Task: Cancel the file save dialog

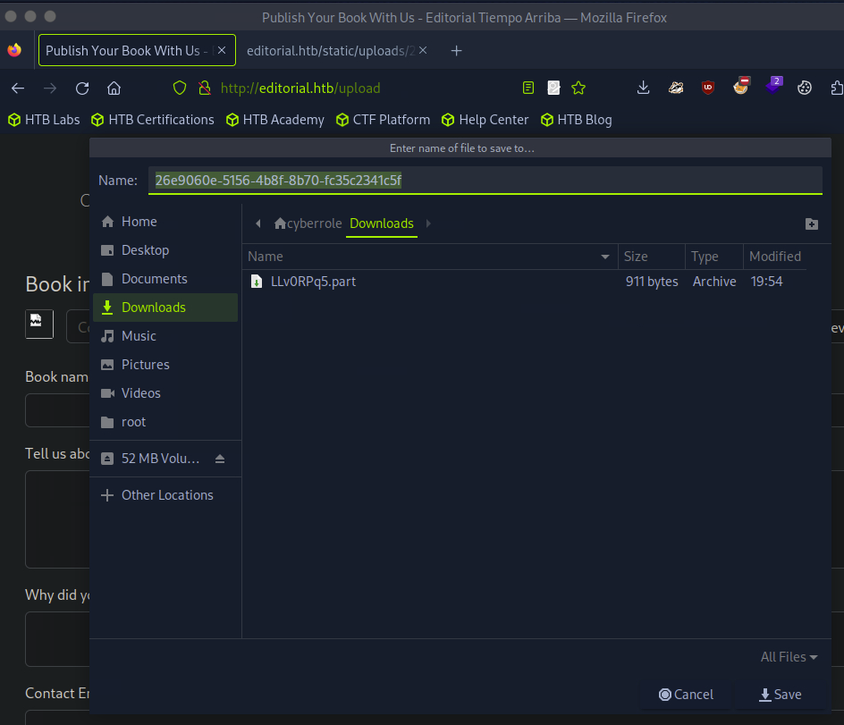Action: click(x=687, y=695)
